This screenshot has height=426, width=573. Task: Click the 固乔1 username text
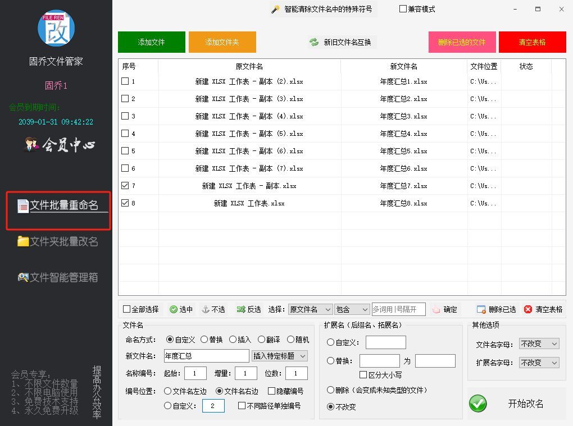coord(56,85)
